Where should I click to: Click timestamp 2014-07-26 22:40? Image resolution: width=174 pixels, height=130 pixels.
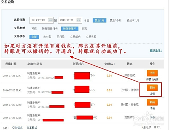tap(12, 105)
